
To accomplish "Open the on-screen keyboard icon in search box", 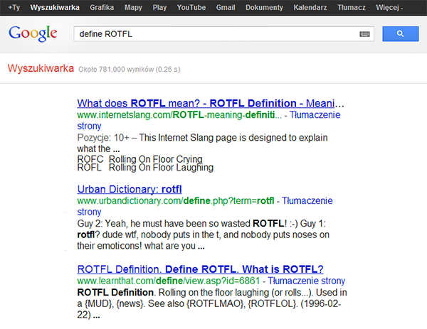I will coord(364,34).
